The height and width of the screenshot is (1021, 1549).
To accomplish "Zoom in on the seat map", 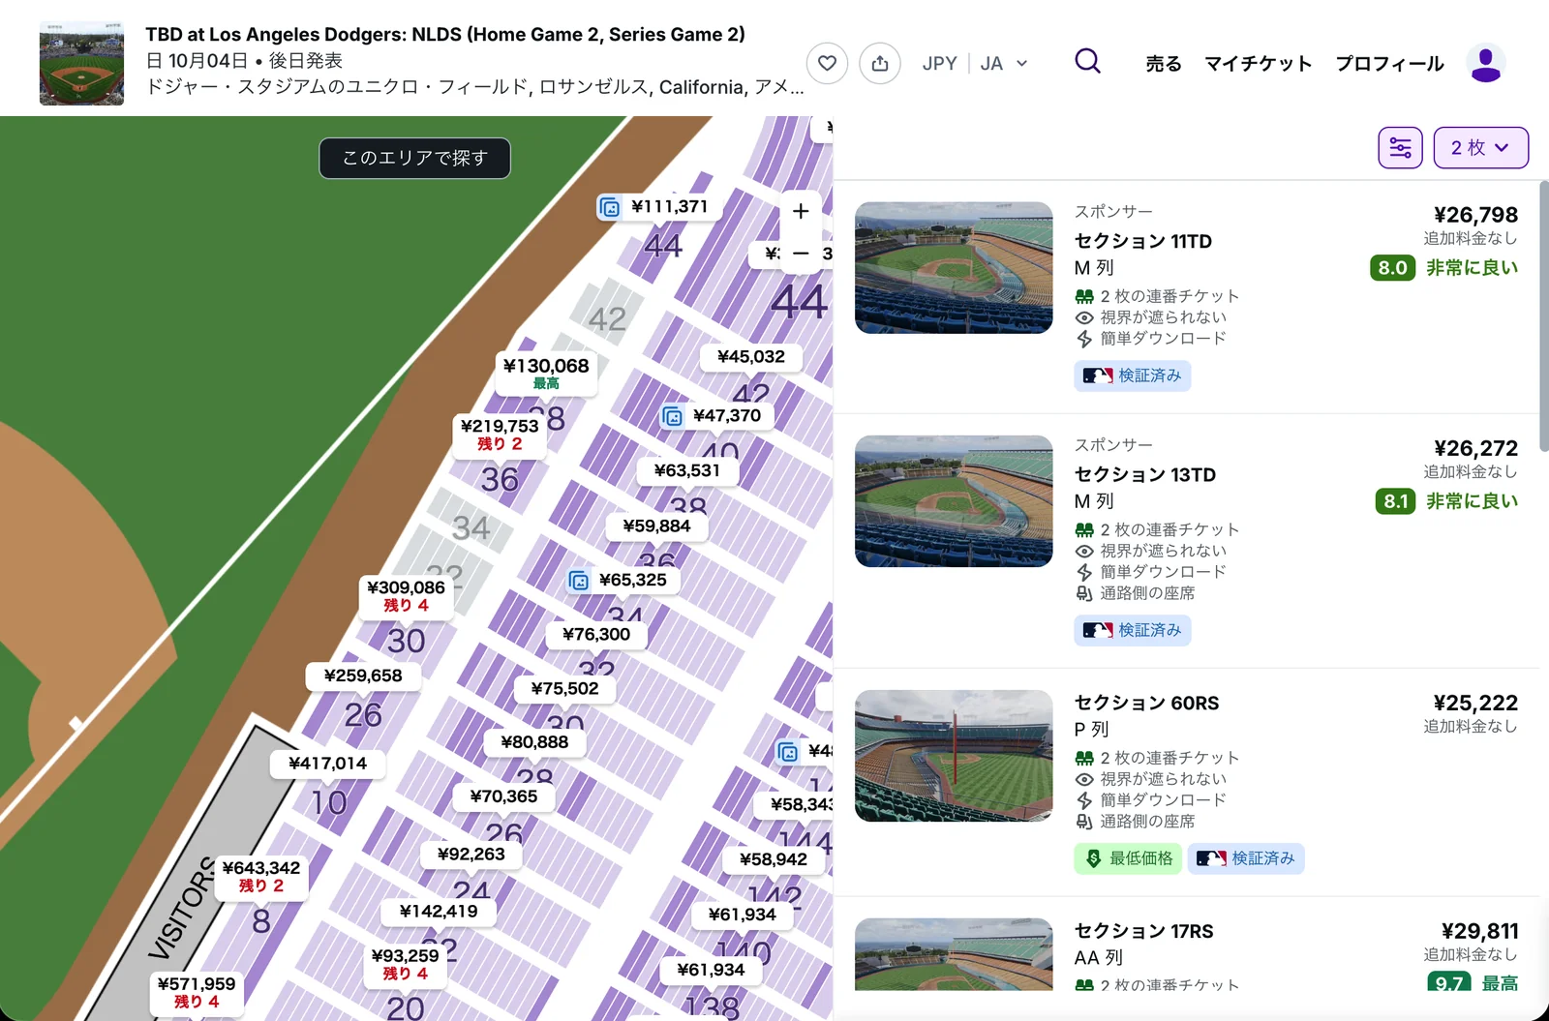I will 801,211.
